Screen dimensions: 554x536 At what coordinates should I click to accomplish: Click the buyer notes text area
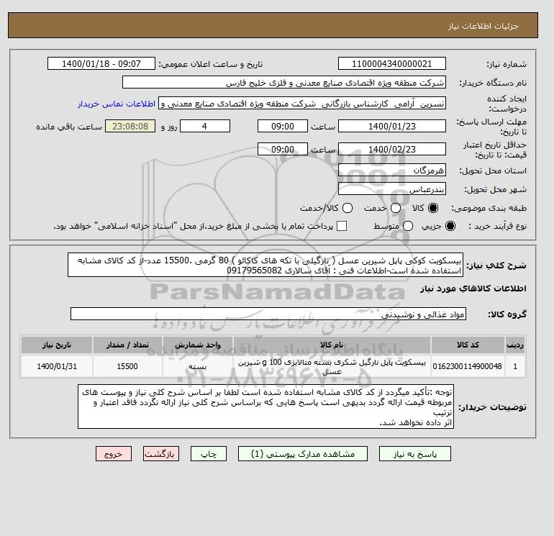(x=265, y=407)
